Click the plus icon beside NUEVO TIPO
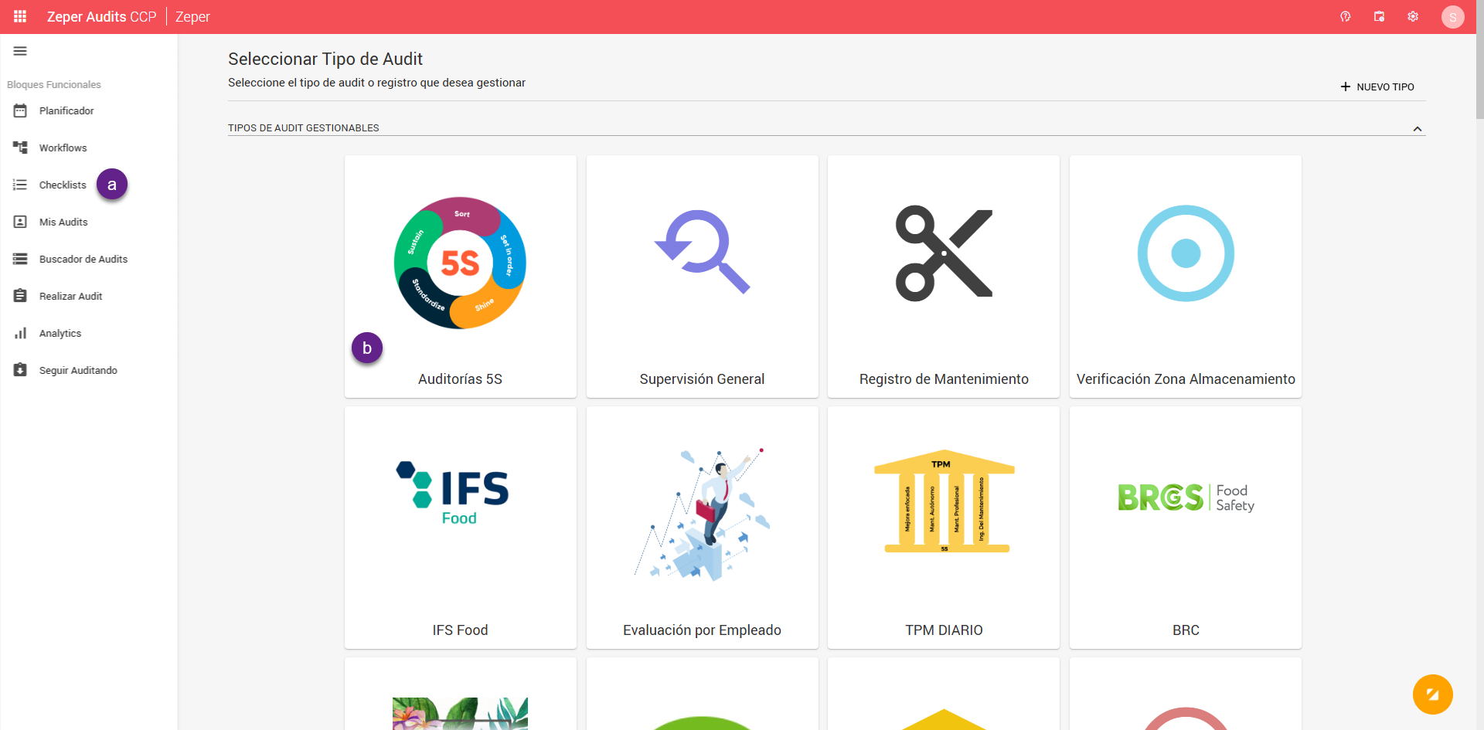Viewport: 1484px width, 730px height. (x=1346, y=87)
